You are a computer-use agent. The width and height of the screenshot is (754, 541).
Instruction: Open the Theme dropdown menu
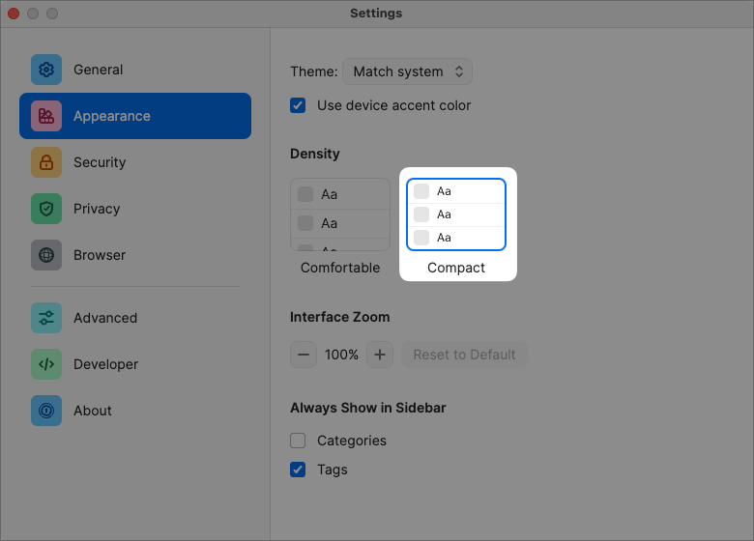pos(407,71)
